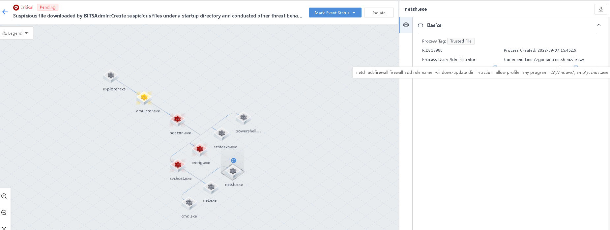This screenshot has width=610, height=230.
Task: Click the Isolate button
Action: [379, 13]
